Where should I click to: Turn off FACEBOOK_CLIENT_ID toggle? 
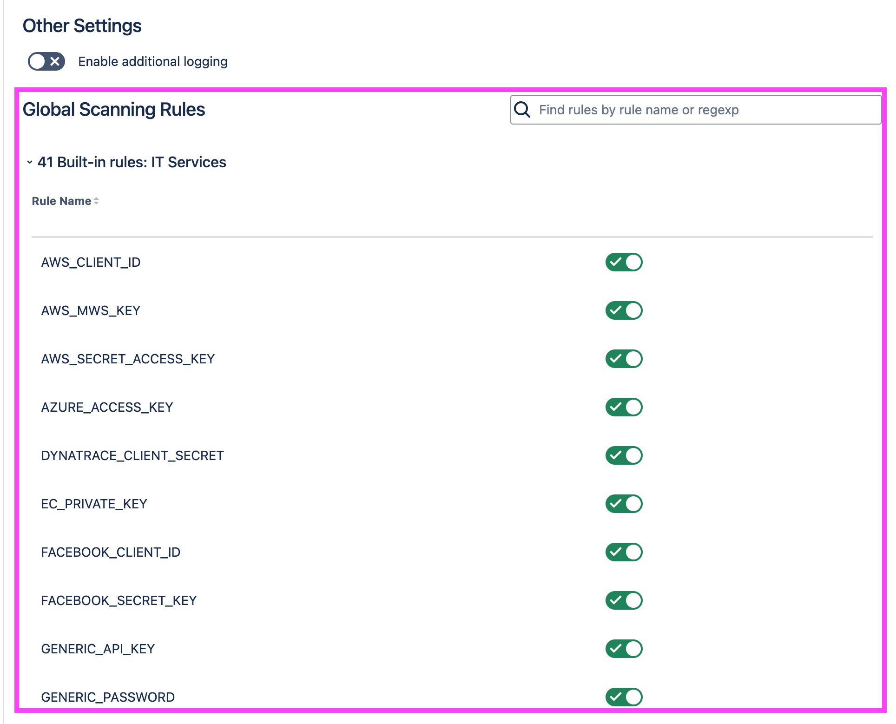(x=624, y=552)
